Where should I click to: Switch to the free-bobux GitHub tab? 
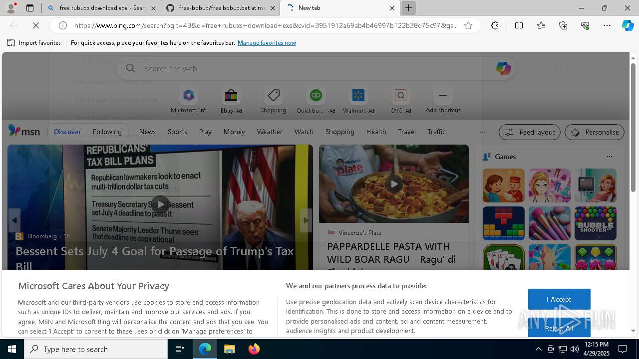coord(221,8)
